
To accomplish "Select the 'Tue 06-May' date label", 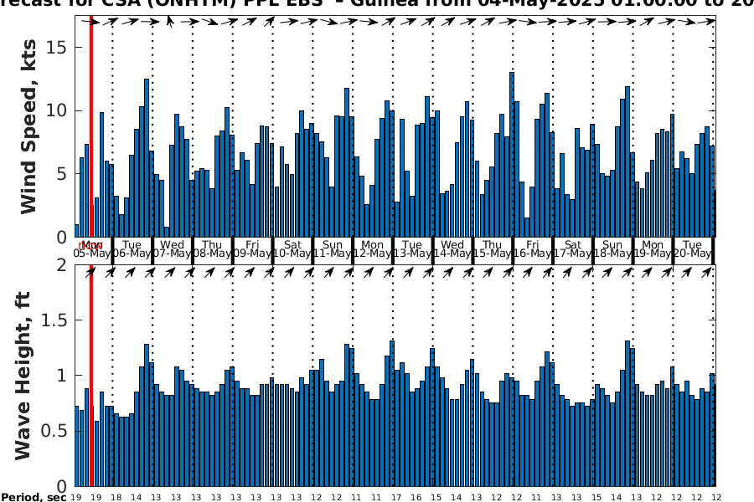I will point(132,248).
